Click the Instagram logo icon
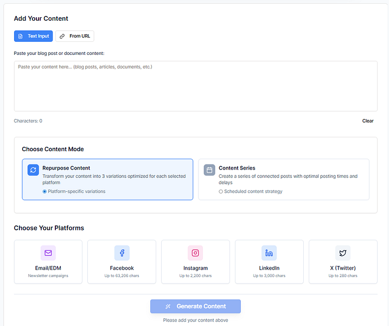 click(x=195, y=253)
